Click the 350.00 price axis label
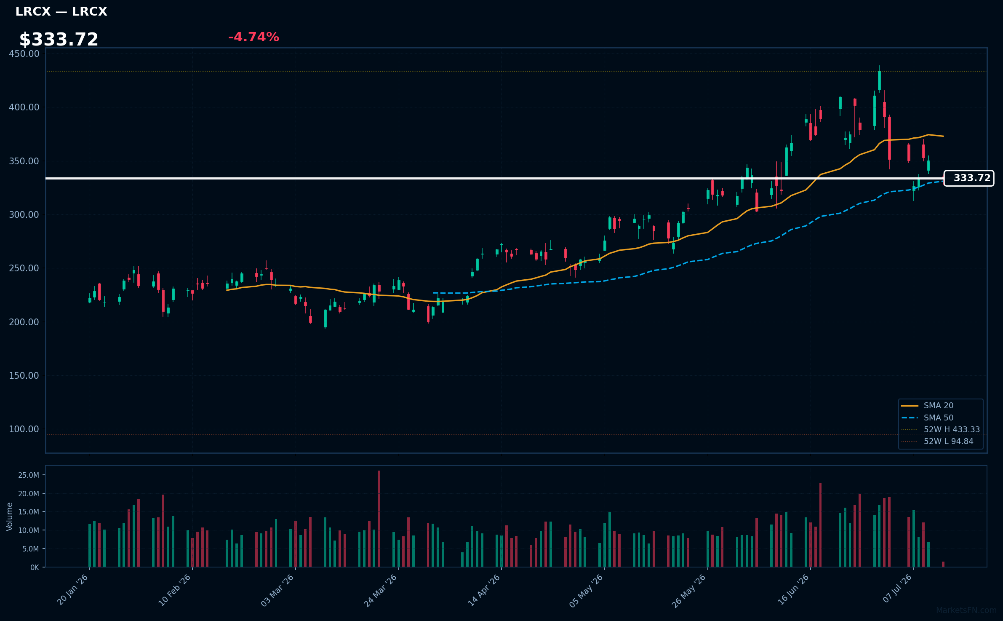Image resolution: width=1003 pixels, height=621 pixels. pos(24,161)
